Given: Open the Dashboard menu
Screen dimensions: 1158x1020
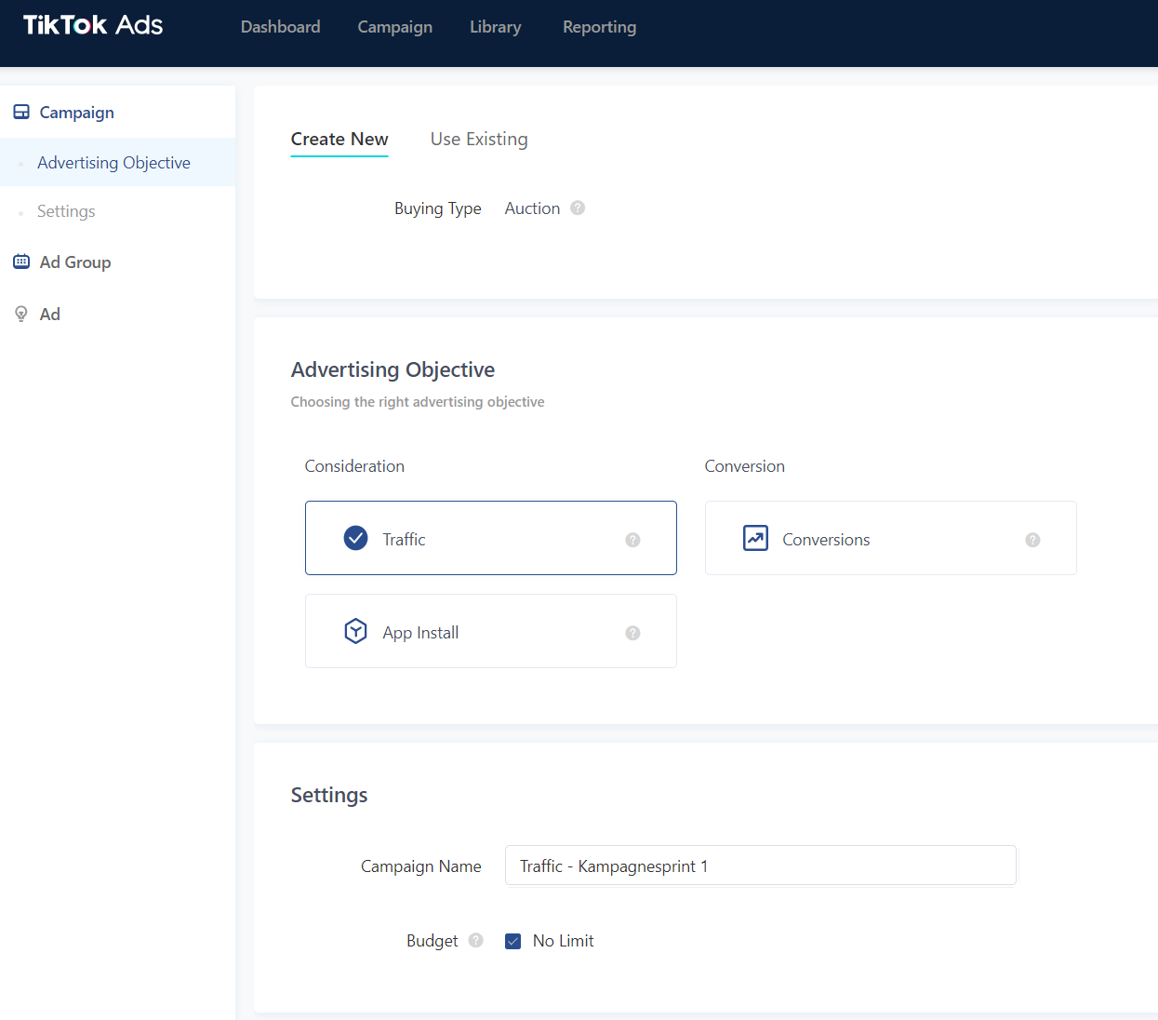Looking at the screenshot, I should point(280,27).
